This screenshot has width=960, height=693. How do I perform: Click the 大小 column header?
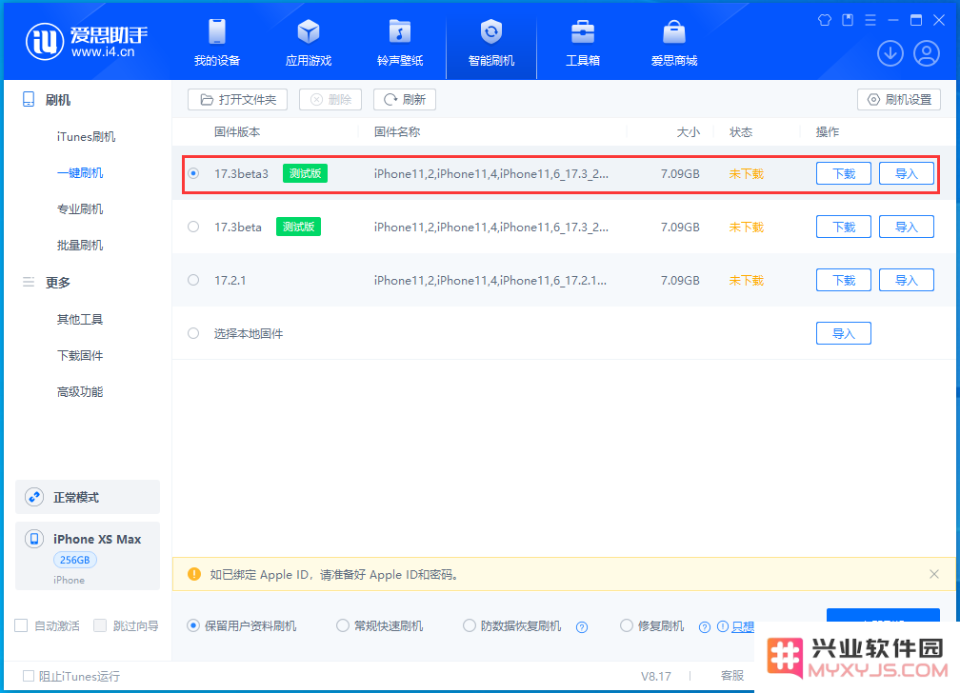tap(689, 131)
